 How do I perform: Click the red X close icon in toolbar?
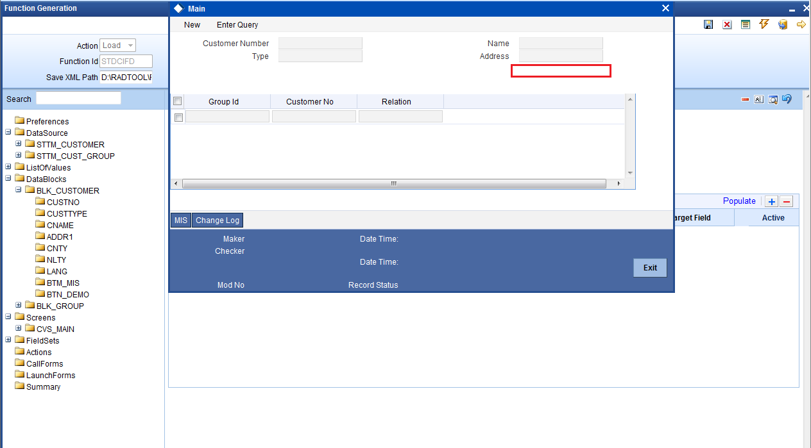pos(727,24)
